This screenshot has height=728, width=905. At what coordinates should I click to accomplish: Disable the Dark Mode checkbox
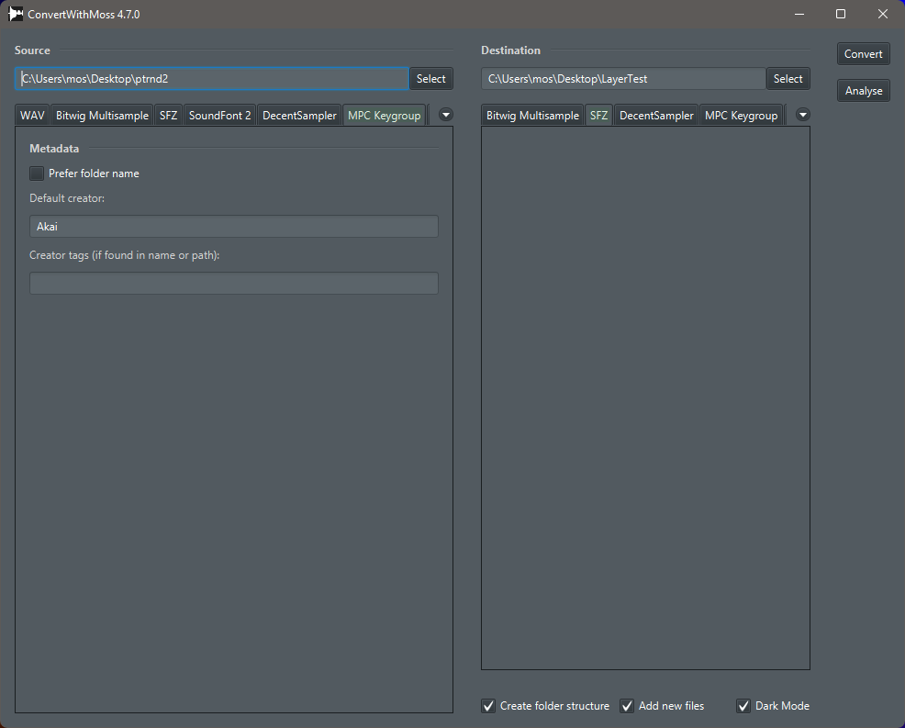743,705
